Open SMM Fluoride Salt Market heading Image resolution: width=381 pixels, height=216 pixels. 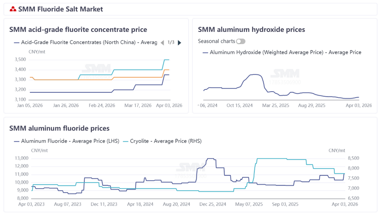click(61, 9)
